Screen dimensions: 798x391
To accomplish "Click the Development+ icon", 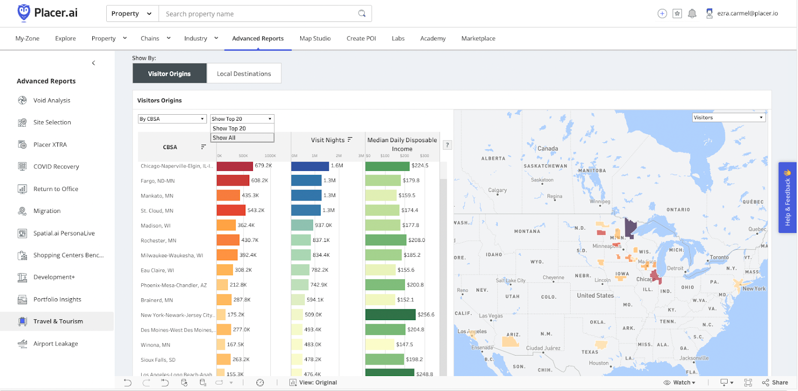I will [22, 277].
